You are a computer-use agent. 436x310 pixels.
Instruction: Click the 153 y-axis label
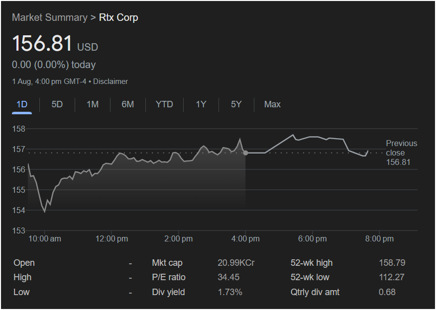18,231
